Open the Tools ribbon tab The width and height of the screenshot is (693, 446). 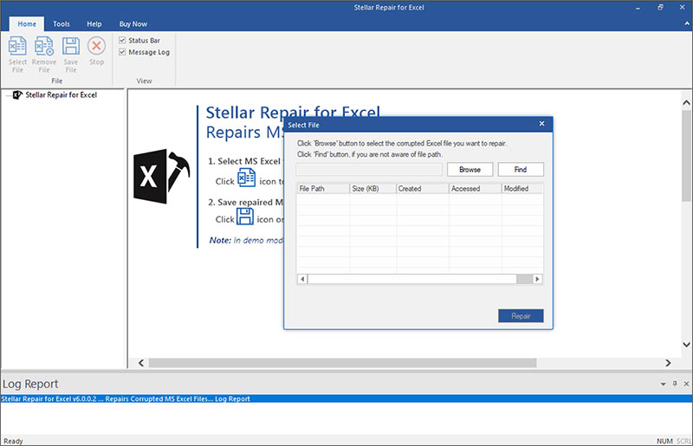coord(62,24)
